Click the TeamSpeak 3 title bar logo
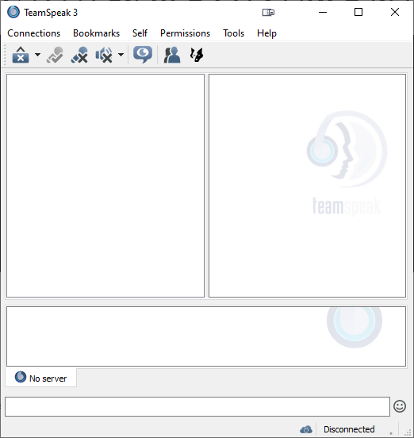 click(x=13, y=12)
